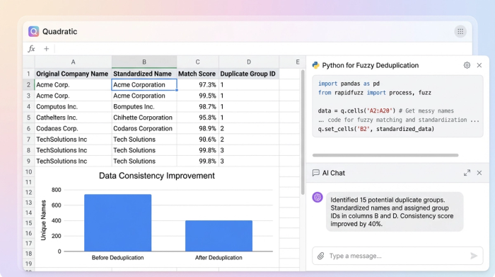Click the import pandas code line

coord(349,84)
